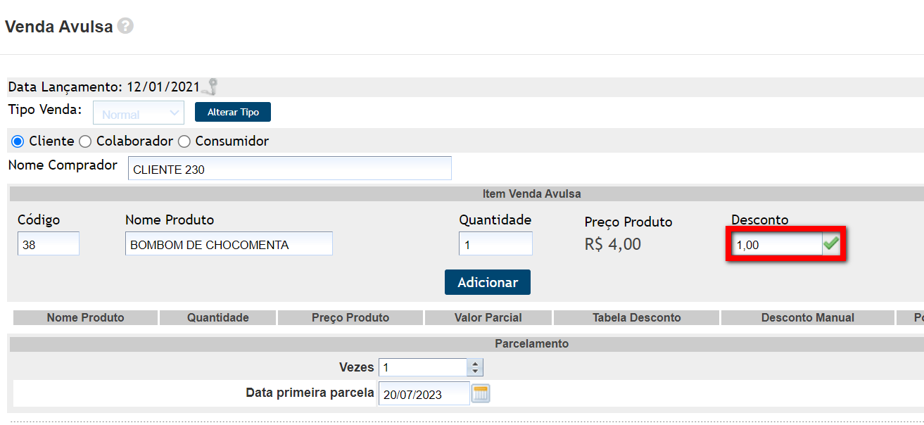Click the Data primeira parcela date field
The height and width of the screenshot is (425, 924).
424,394
